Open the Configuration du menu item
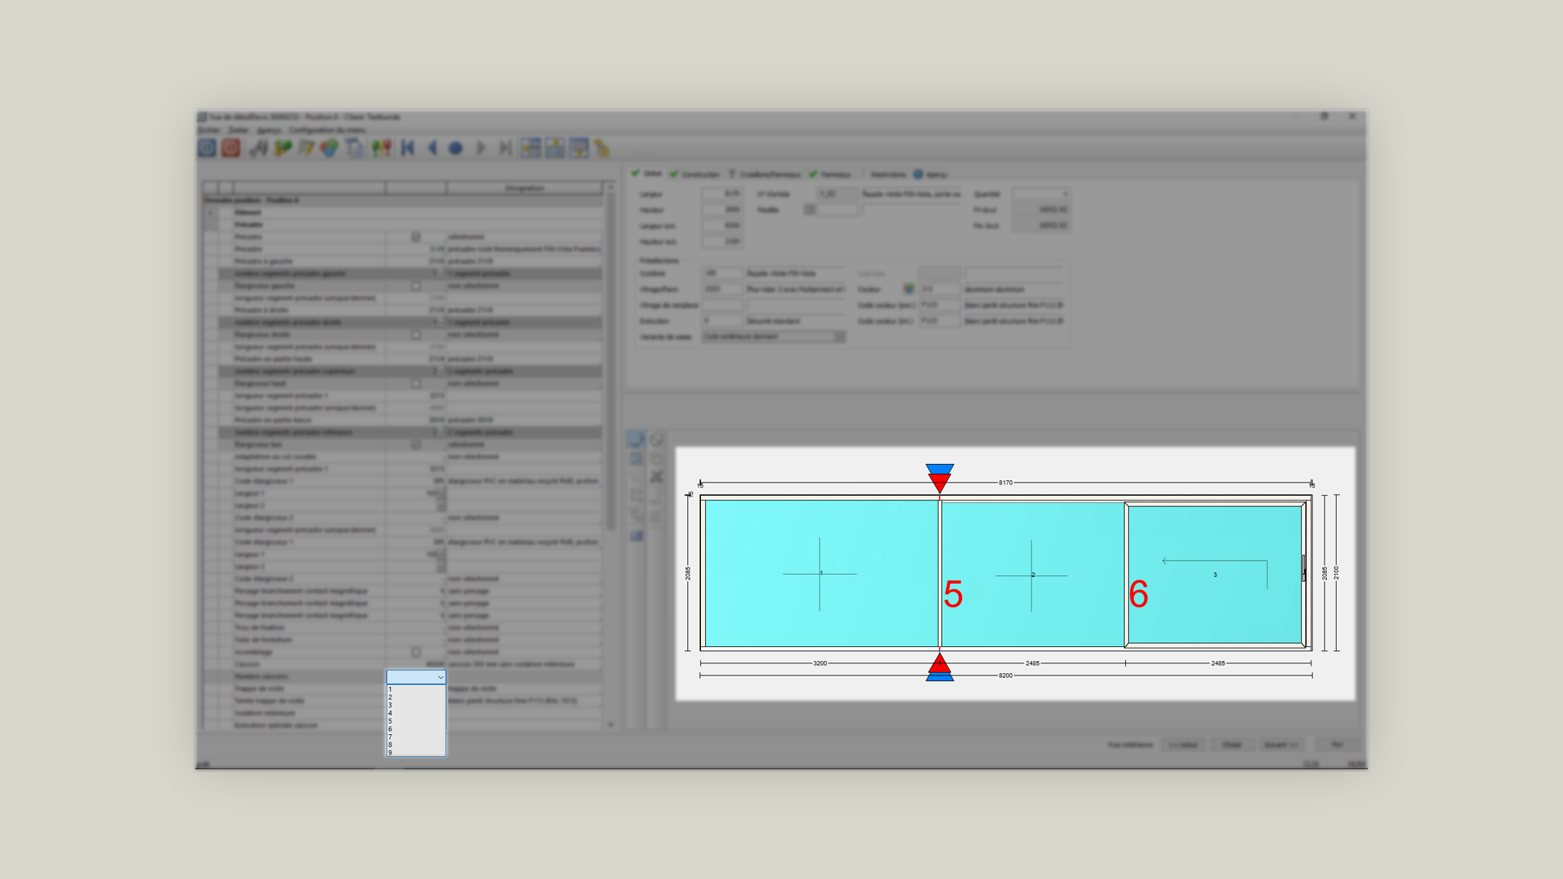This screenshot has width=1563, height=879. (x=327, y=129)
